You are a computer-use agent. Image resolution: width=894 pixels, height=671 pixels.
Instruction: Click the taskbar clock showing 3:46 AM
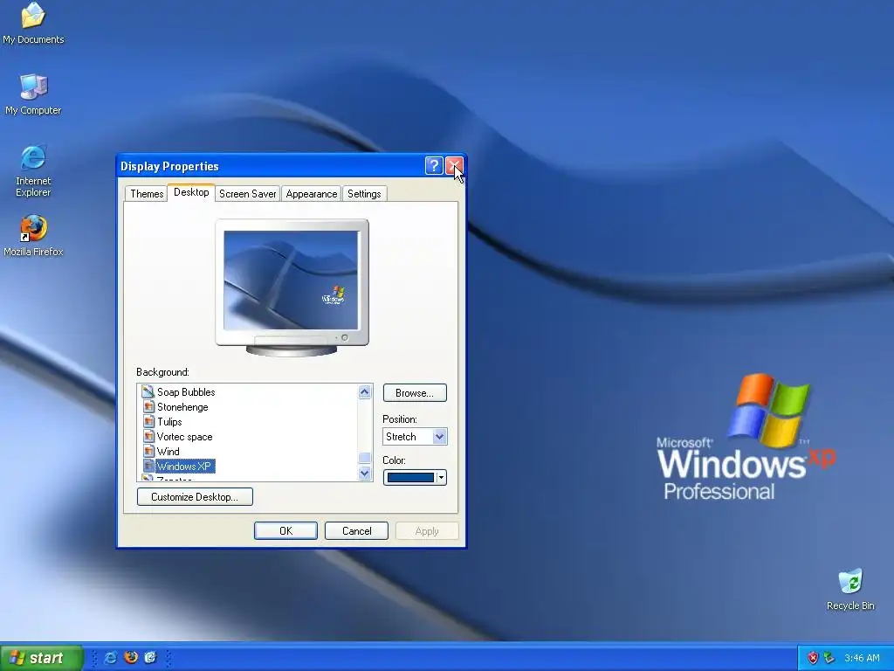[862, 658]
